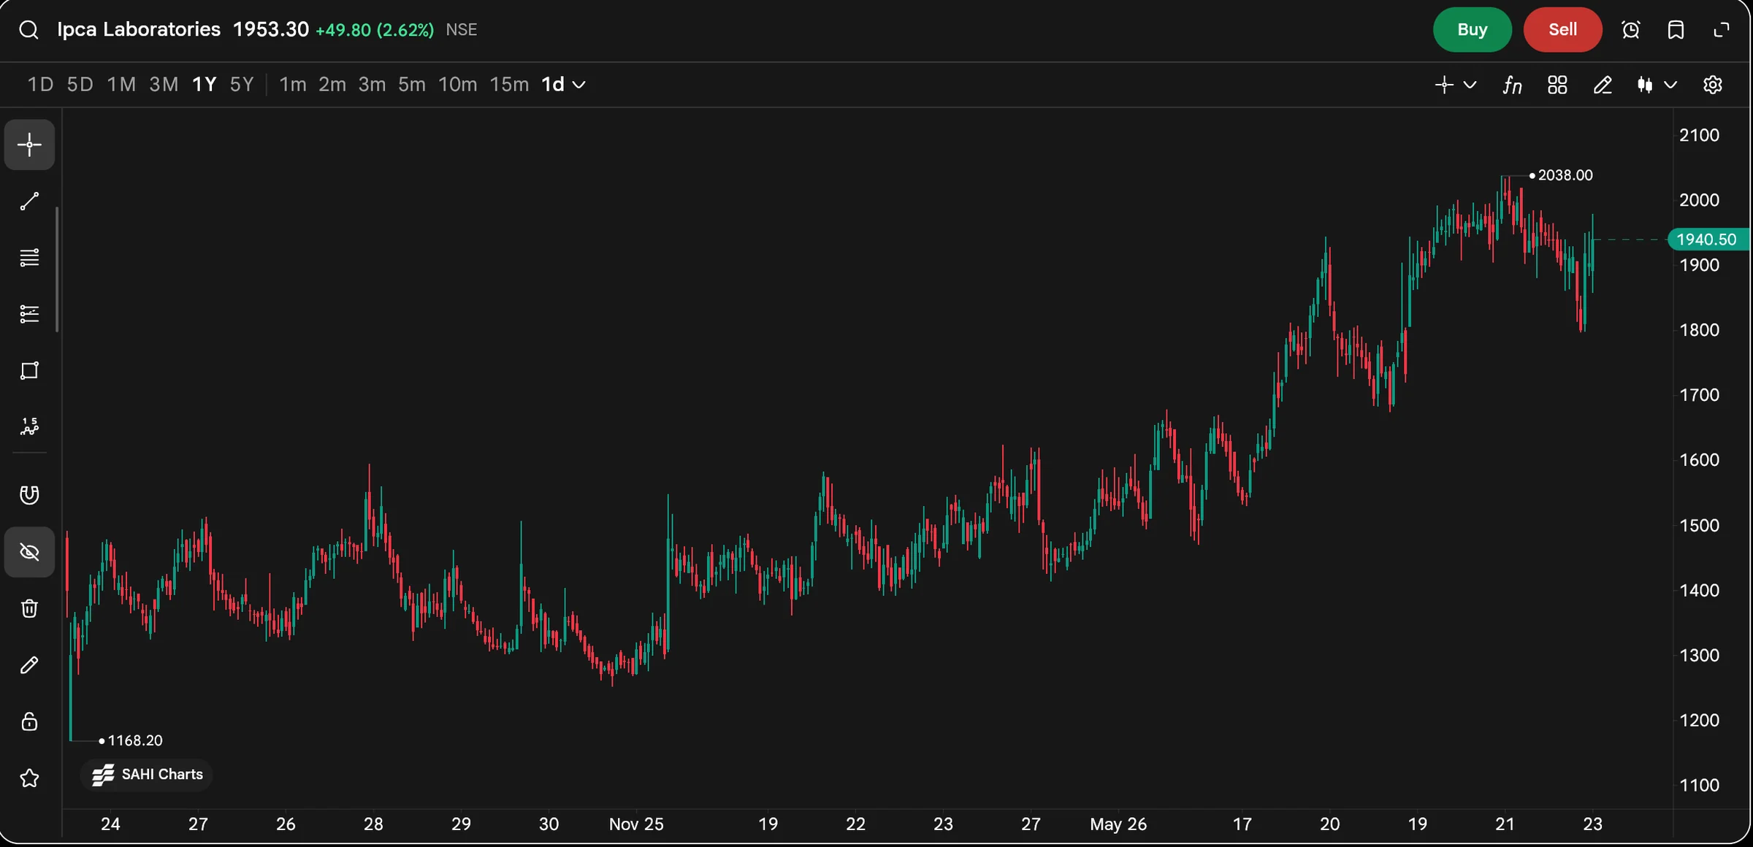Switch to the 5D range
The image size is (1753, 847).
80,85
